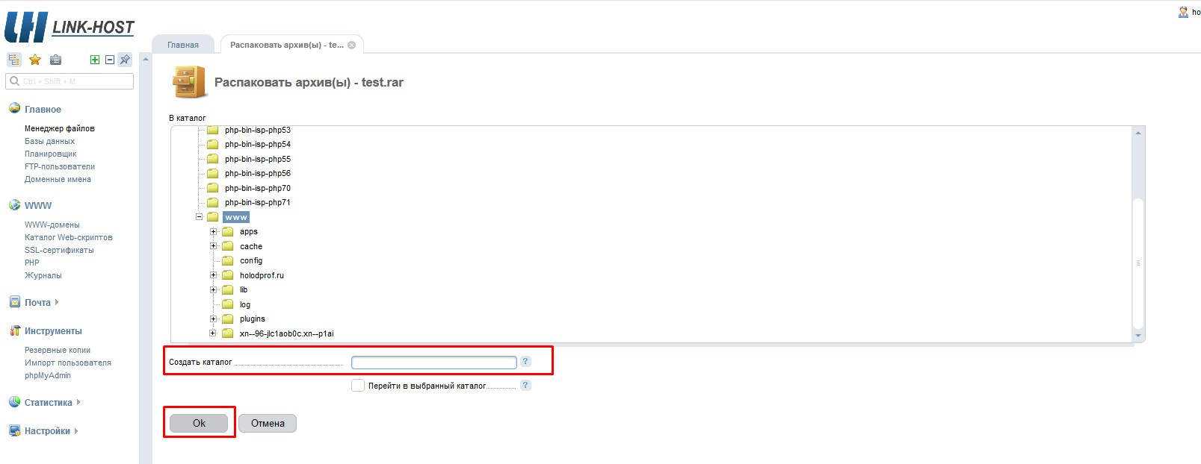Expand the apps folder node
This screenshot has height=464, width=1201.
click(x=214, y=232)
